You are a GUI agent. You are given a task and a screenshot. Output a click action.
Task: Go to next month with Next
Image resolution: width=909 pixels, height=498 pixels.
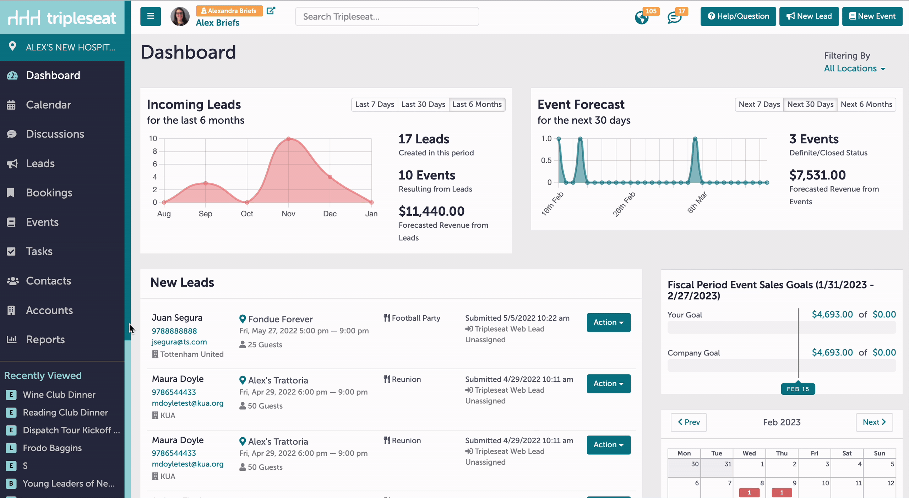pos(874,422)
